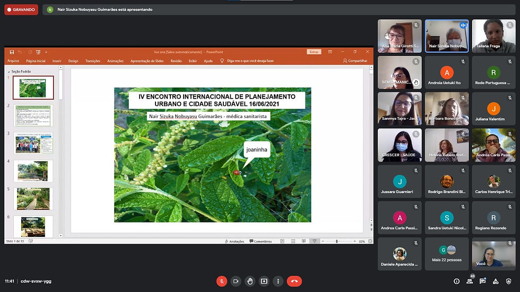Click the Entrar sign-in button
The image size is (520, 292).
tap(314, 52)
